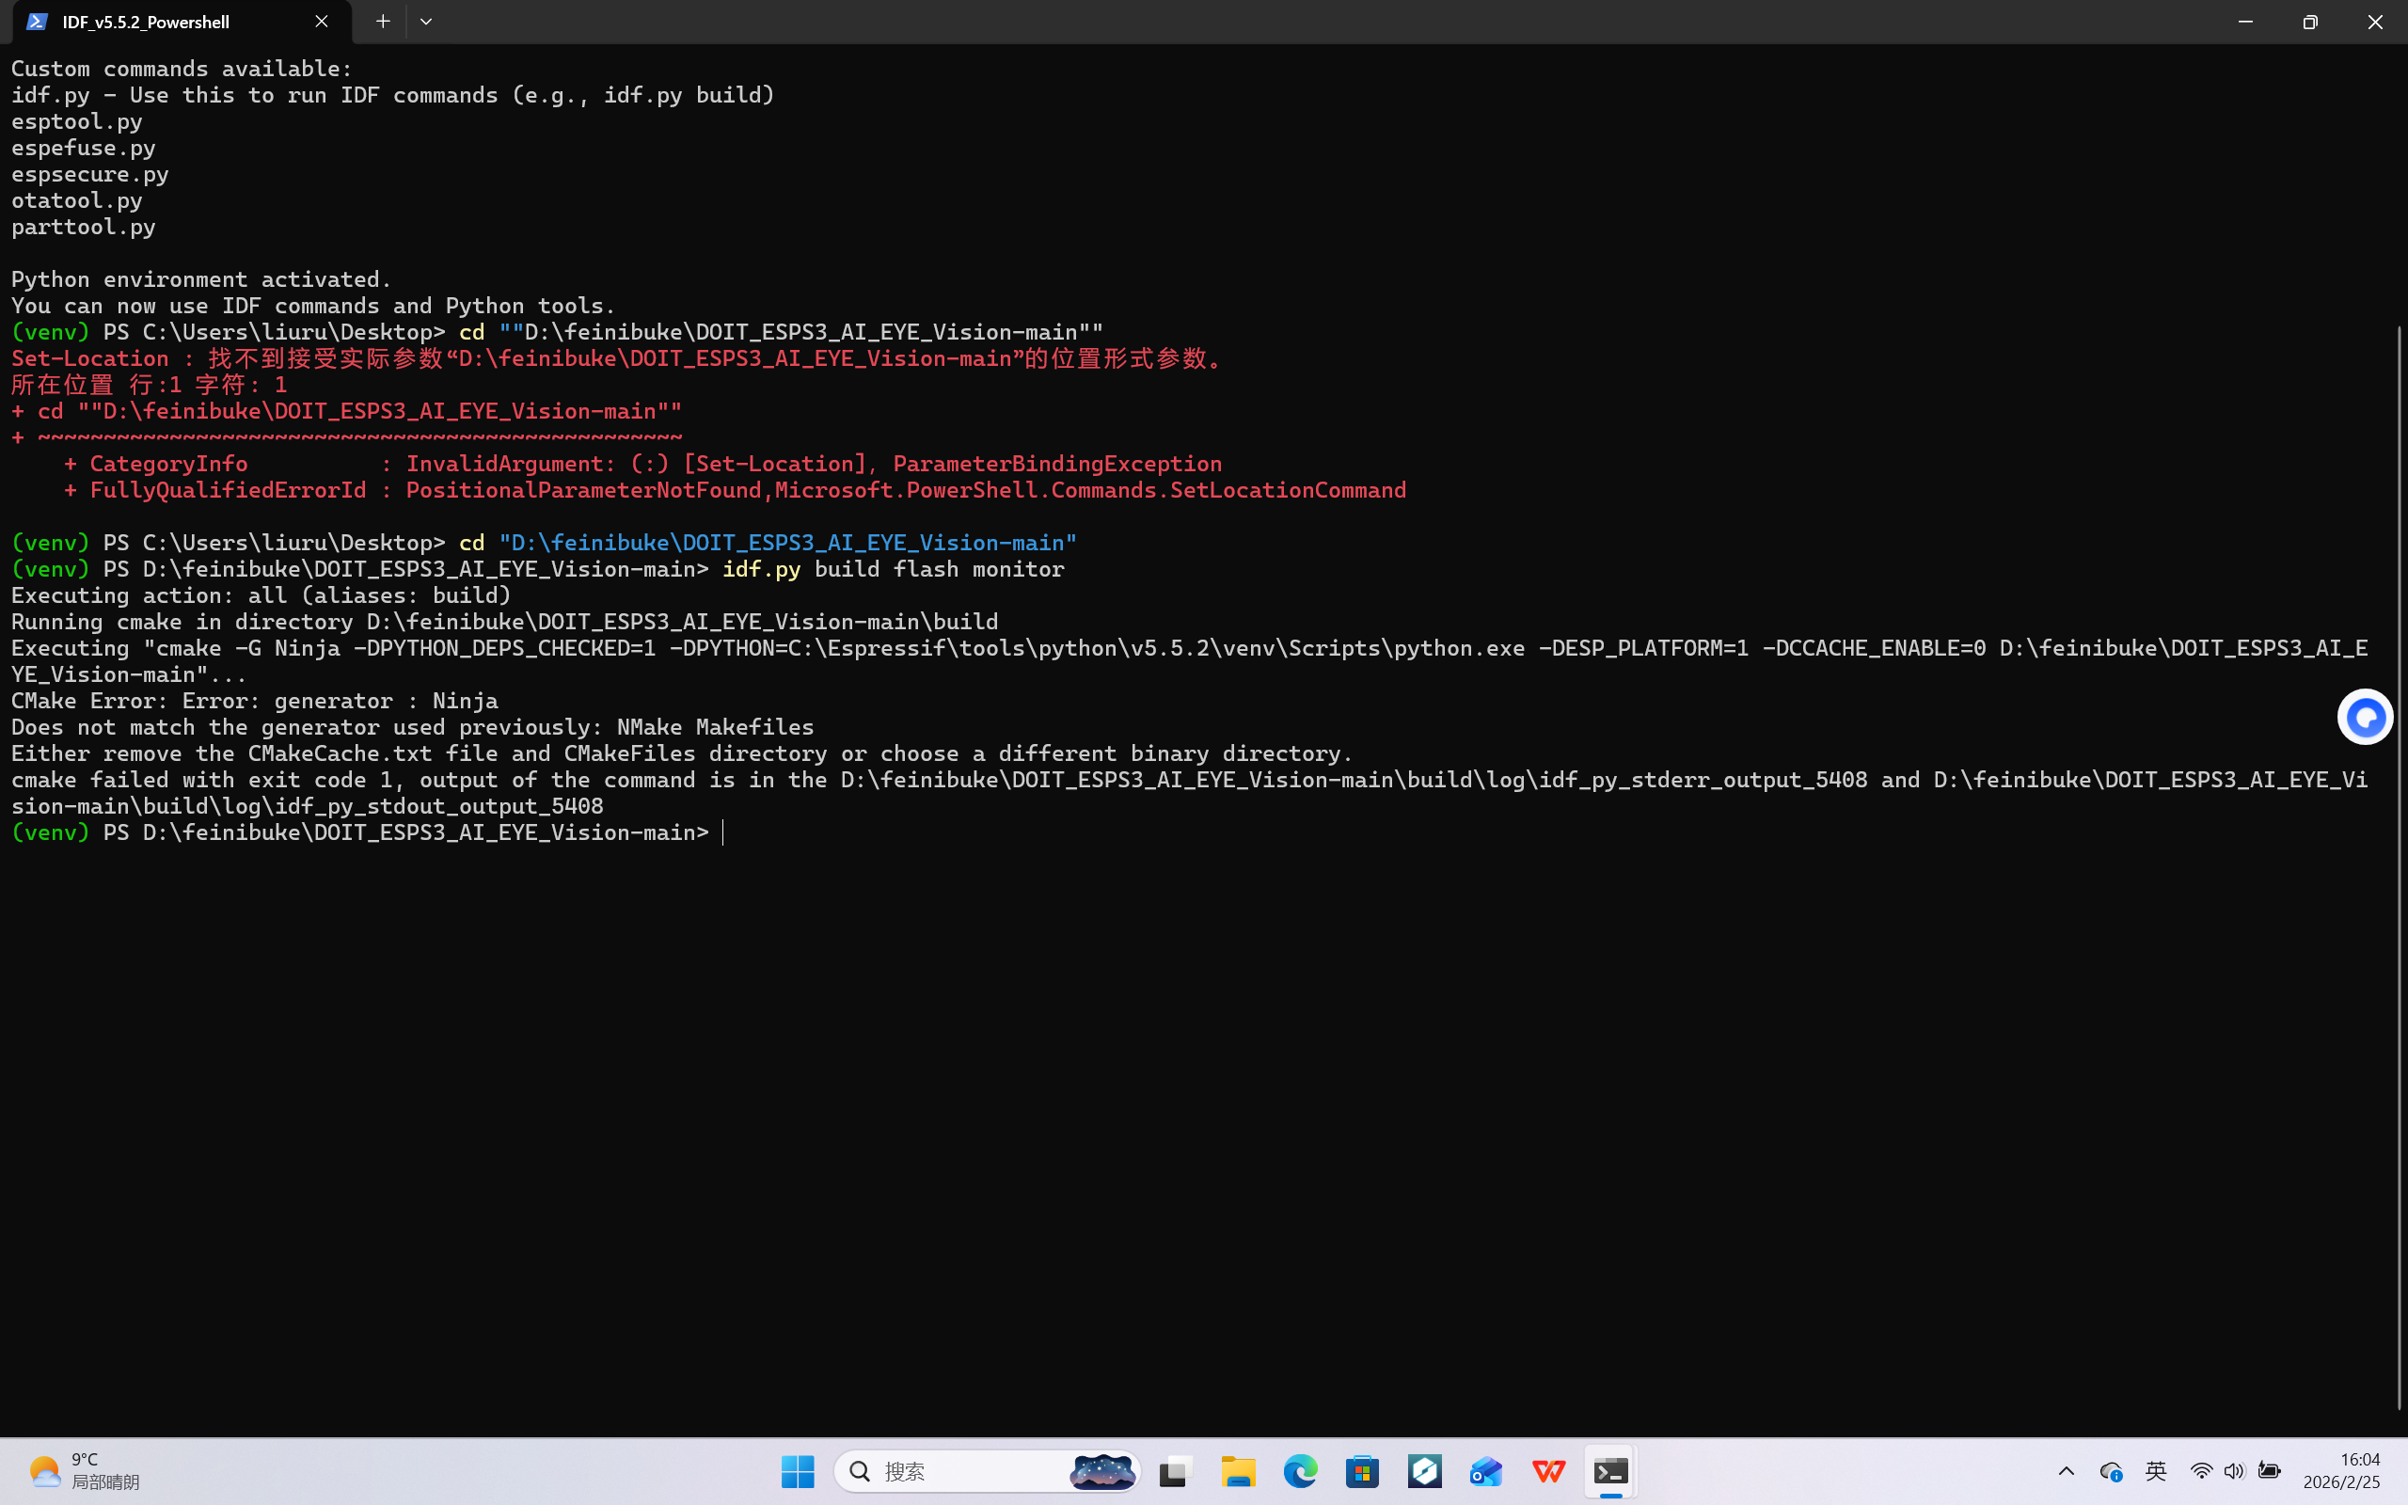Screen dimensions: 2408x1505
Task: Close the IDF_v5.5.2_Powershell tab
Action: tap(322, 21)
